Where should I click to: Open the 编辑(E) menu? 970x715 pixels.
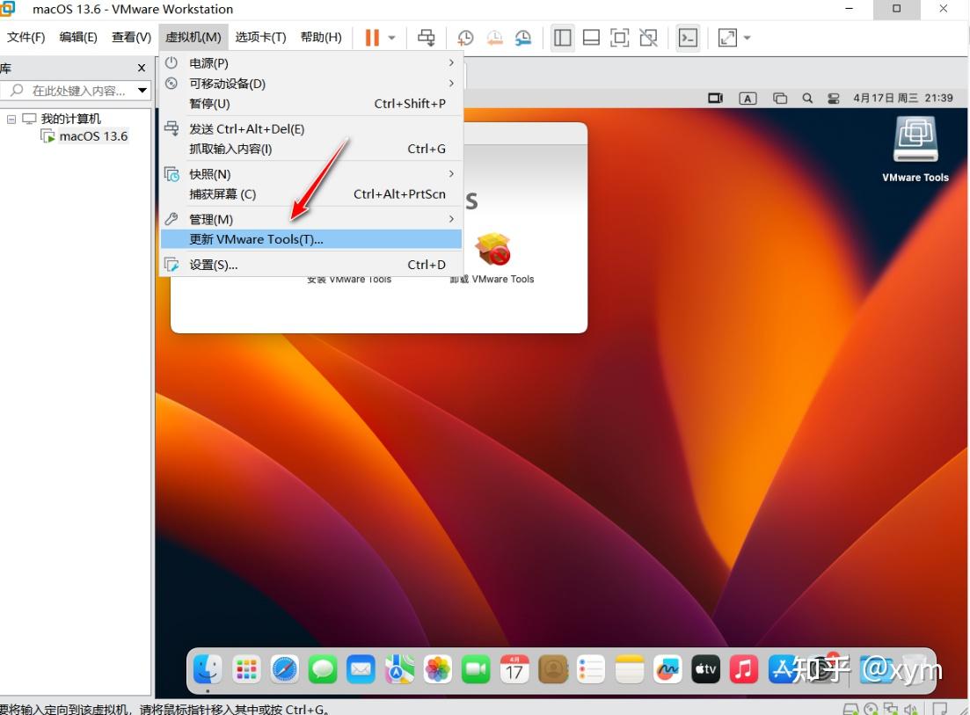[78, 37]
